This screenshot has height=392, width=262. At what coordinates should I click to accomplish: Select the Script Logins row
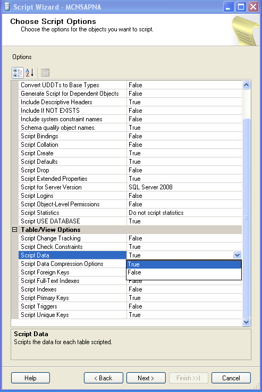click(x=130, y=196)
